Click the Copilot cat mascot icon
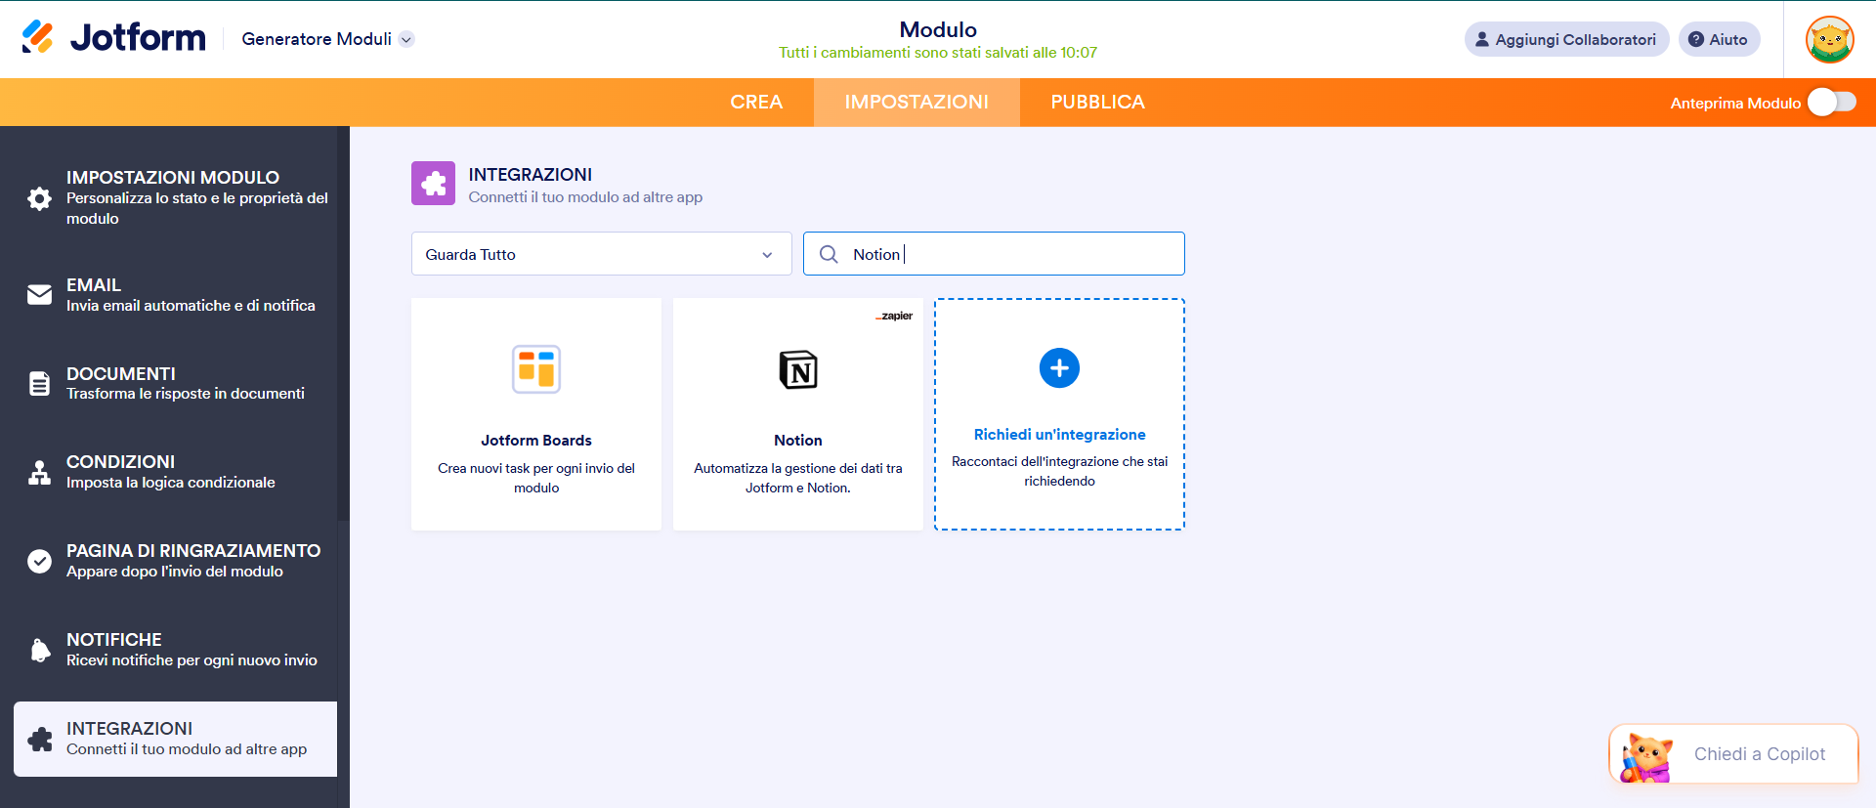The image size is (1876, 808). [1645, 757]
